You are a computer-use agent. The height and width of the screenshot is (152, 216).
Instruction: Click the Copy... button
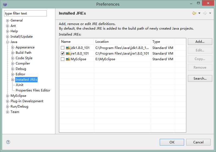pos(200,59)
